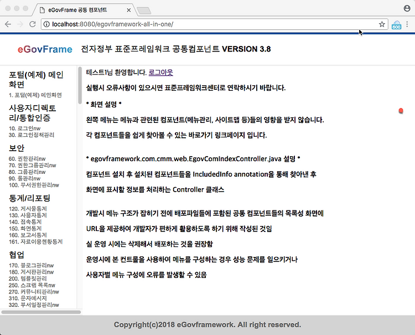Click the 로그아웃 logout link
Screen dimensions: 415x335
point(160,73)
